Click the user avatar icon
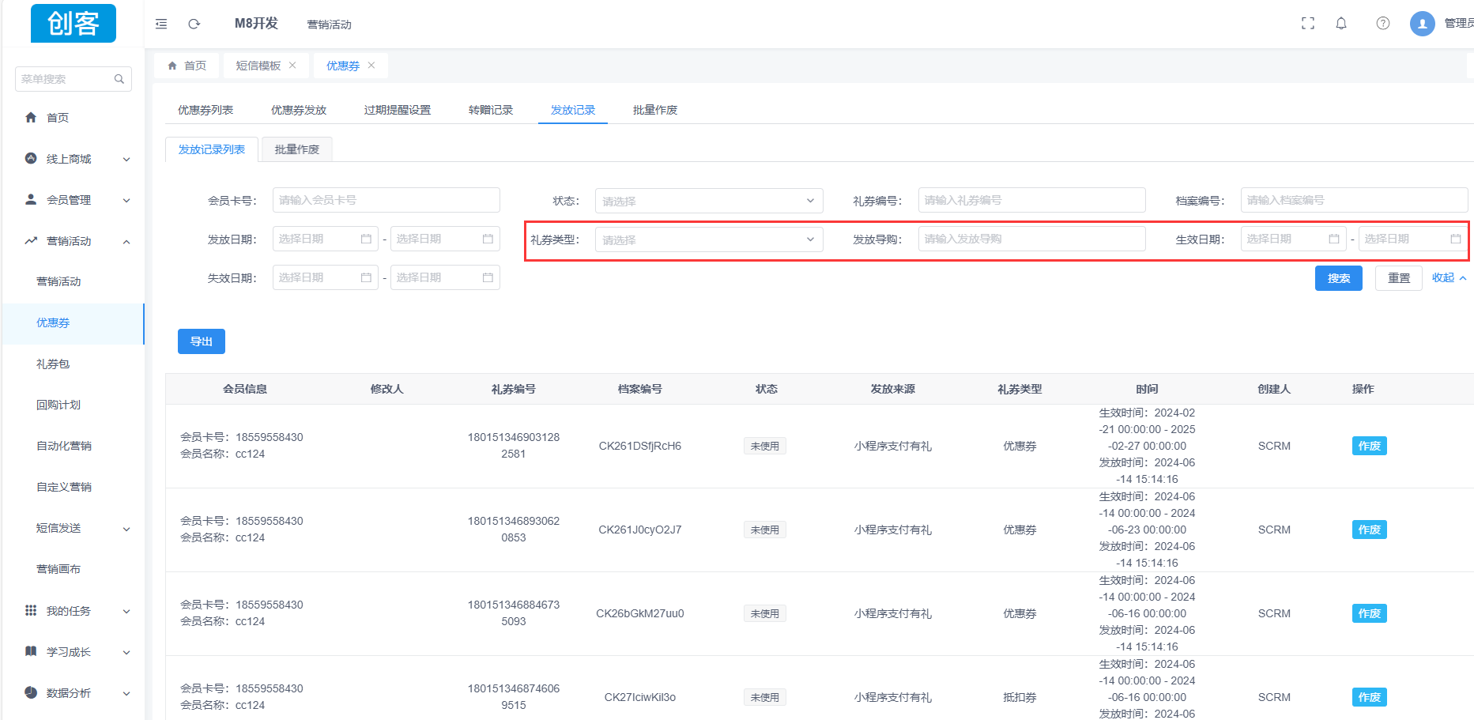The width and height of the screenshot is (1474, 720). pos(1422,24)
